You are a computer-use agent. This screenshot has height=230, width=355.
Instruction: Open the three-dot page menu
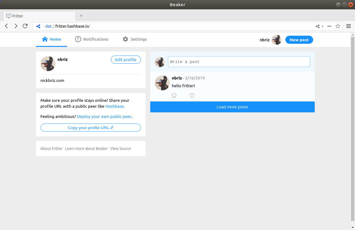tap(329, 26)
